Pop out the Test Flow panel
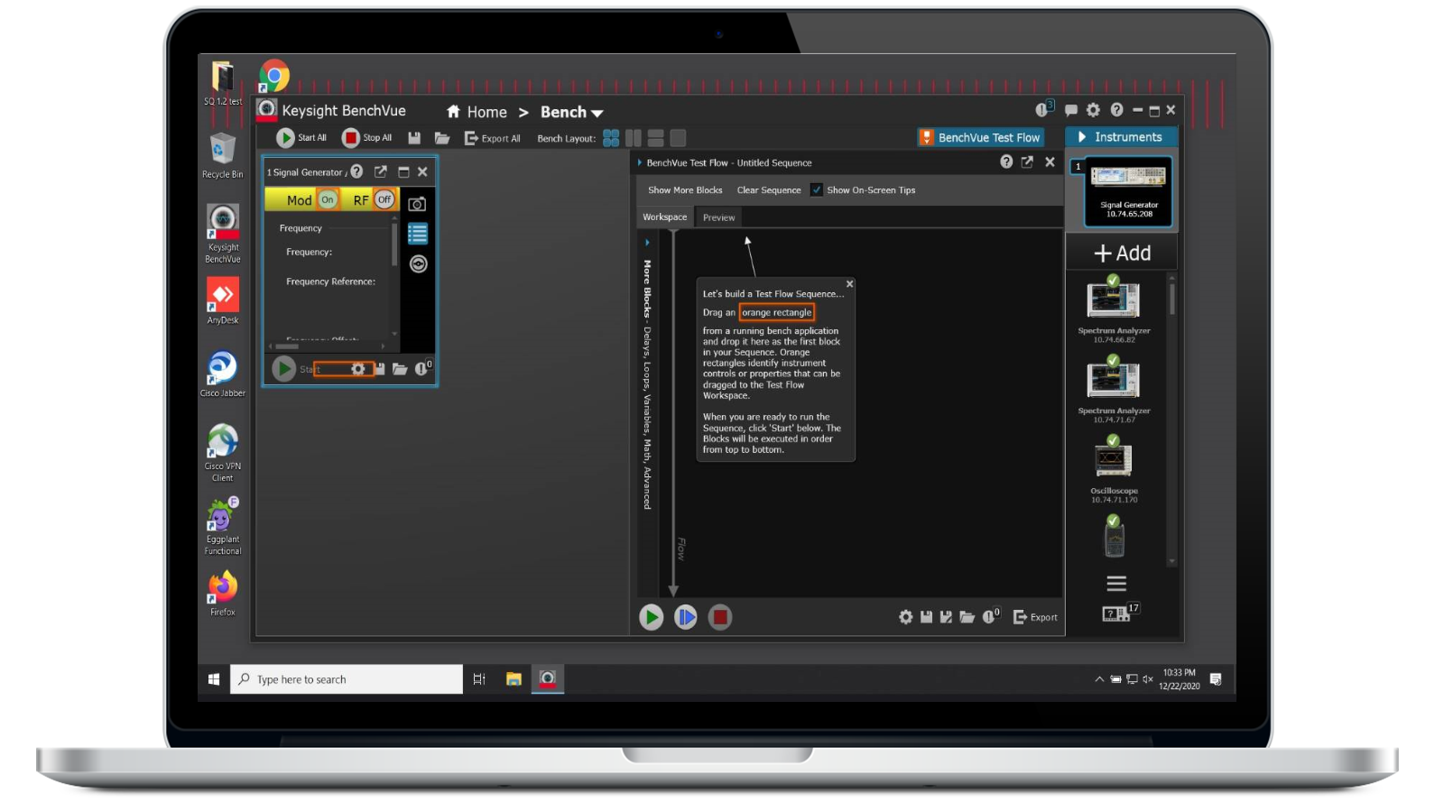 tap(1027, 161)
